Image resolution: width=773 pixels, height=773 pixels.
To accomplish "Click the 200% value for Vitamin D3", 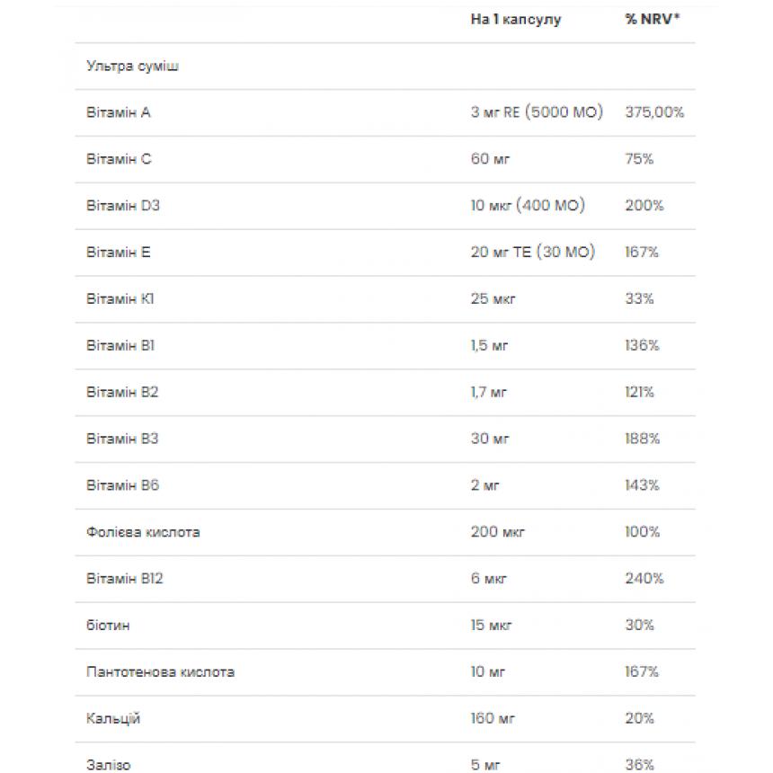I will 644,205.
